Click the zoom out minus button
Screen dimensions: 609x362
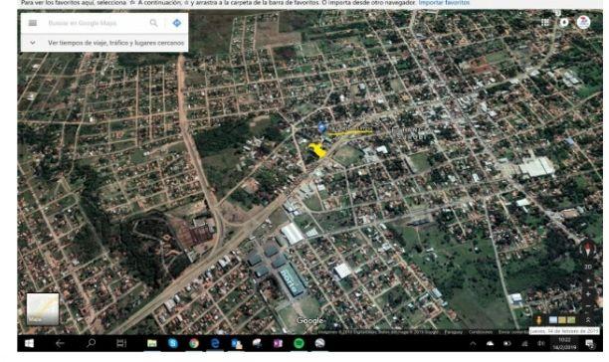click(x=588, y=306)
